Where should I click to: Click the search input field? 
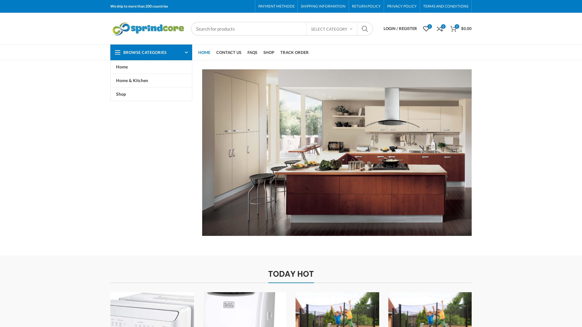click(249, 28)
